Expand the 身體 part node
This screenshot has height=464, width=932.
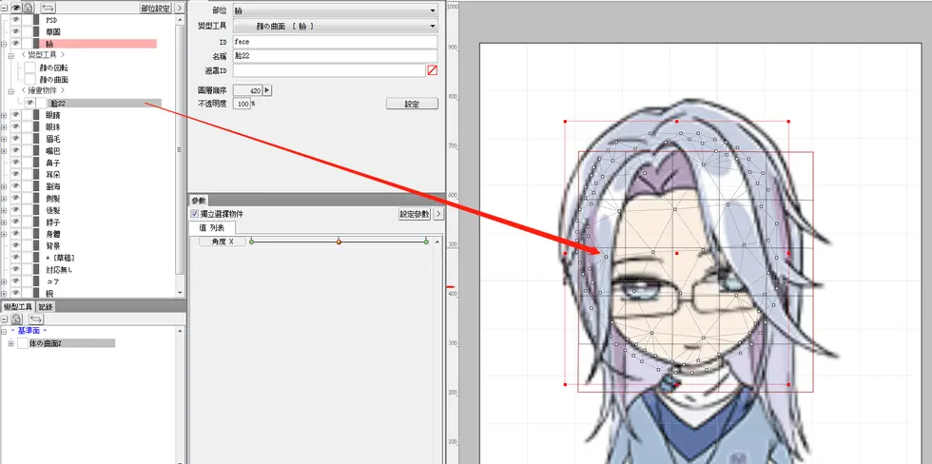[4, 234]
